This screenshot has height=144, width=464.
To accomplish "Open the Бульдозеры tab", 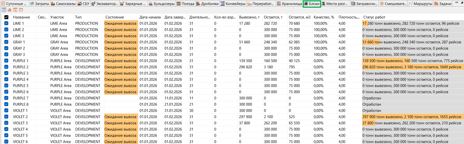I will click(x=161, y=4).
